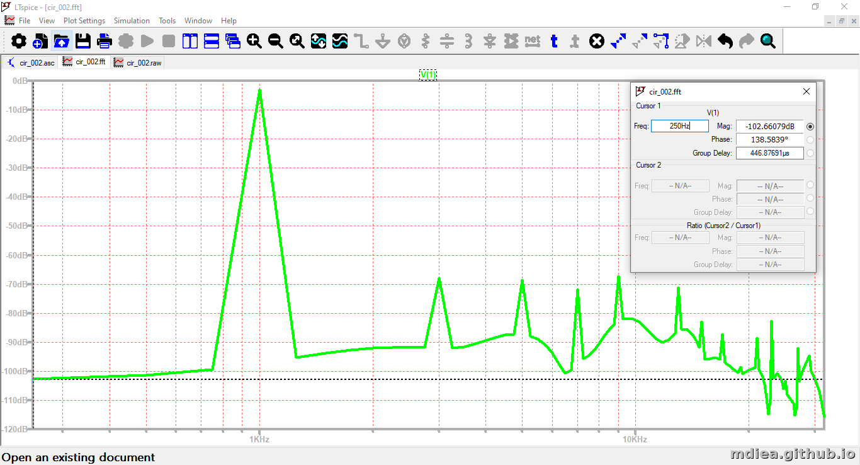Open the Simulation menu
Viewport: 860px width, 465px height.
tap(132, 21)
